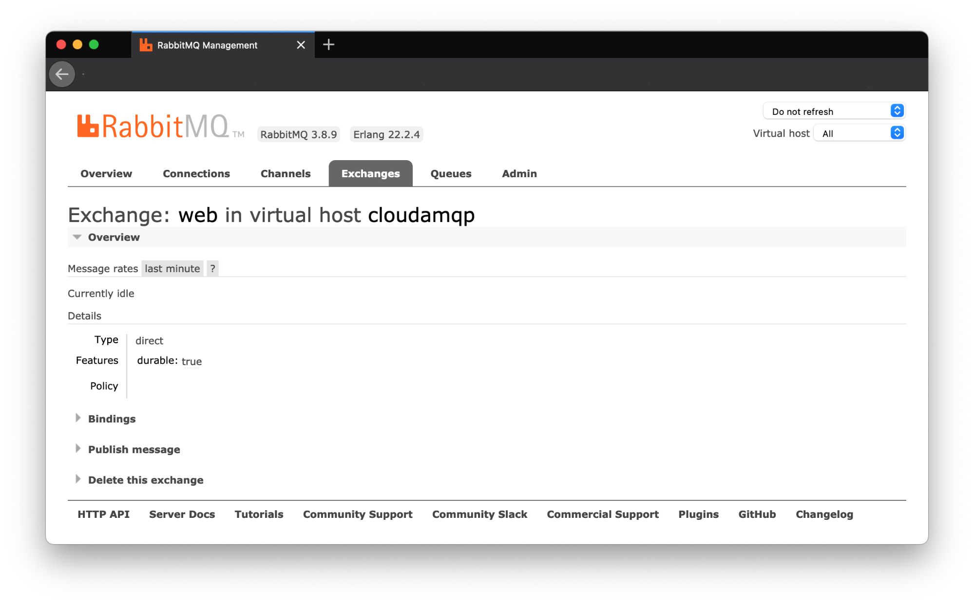Screen dimensions: 974x605
Task: Open the HTTP API link
Action: (x=103, y=514)
